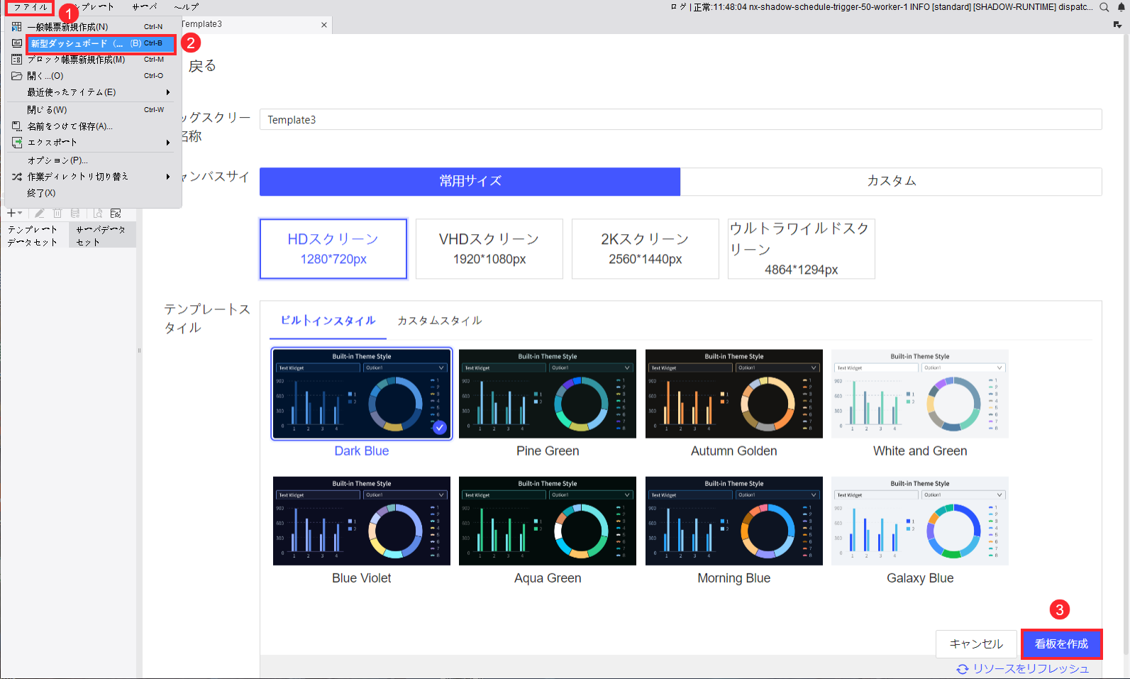Click the block report icon in File menu
The width and height of the screenshot is (1130, 679).
(x=17, y=60)
